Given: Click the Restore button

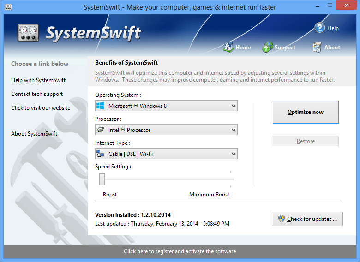Looking at the screenshot, I should 306,141.
